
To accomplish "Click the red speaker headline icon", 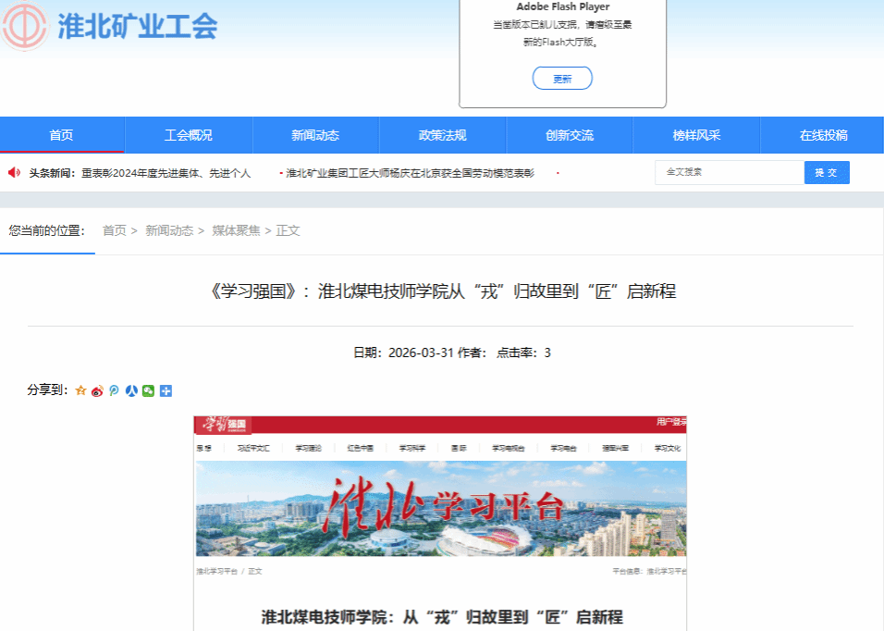I will point(14,173).
